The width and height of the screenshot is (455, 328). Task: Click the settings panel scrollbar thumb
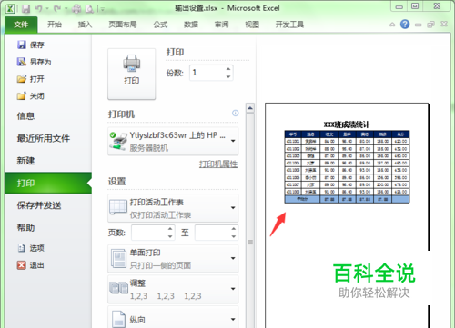click(x=250, y=243)
